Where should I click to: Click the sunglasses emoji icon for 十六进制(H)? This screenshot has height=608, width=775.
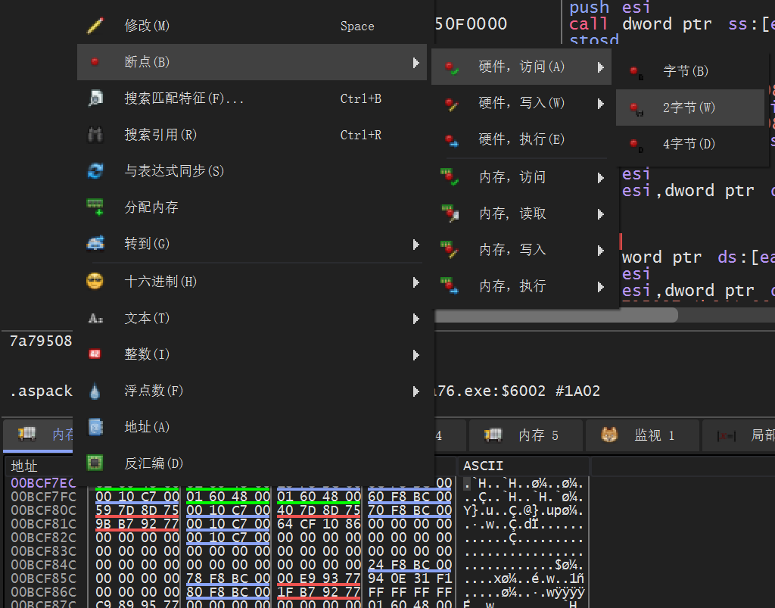click(x=95, y=282)
